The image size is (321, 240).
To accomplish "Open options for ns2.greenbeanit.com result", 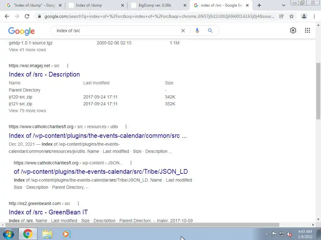I will coord(78,203).
